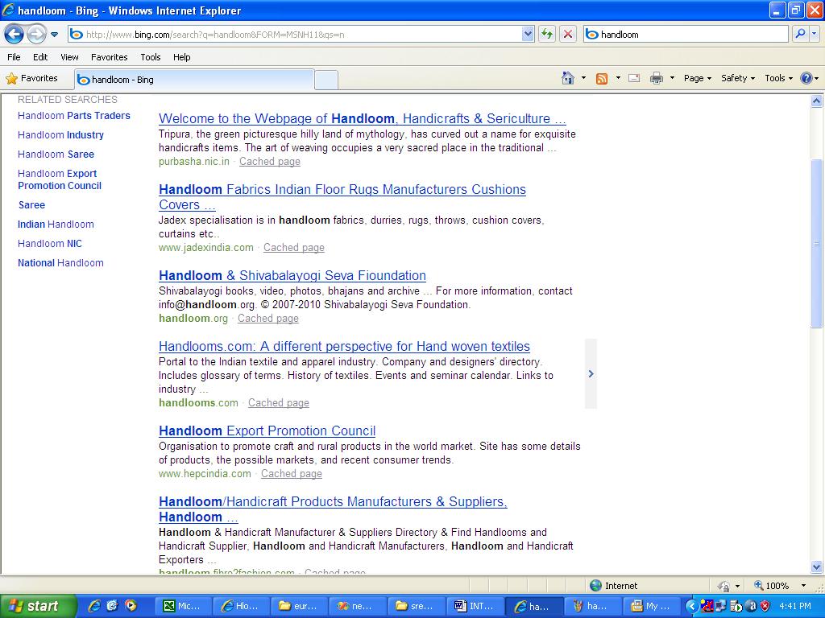Click the Windows Start button
The image size is (825, 618).
point(37,606)
